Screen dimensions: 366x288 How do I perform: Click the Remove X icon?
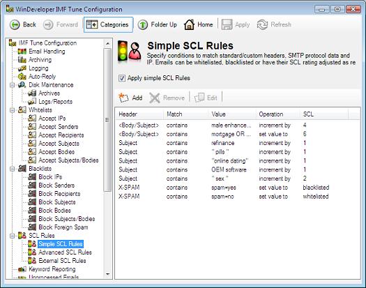(x=154, y=98)
